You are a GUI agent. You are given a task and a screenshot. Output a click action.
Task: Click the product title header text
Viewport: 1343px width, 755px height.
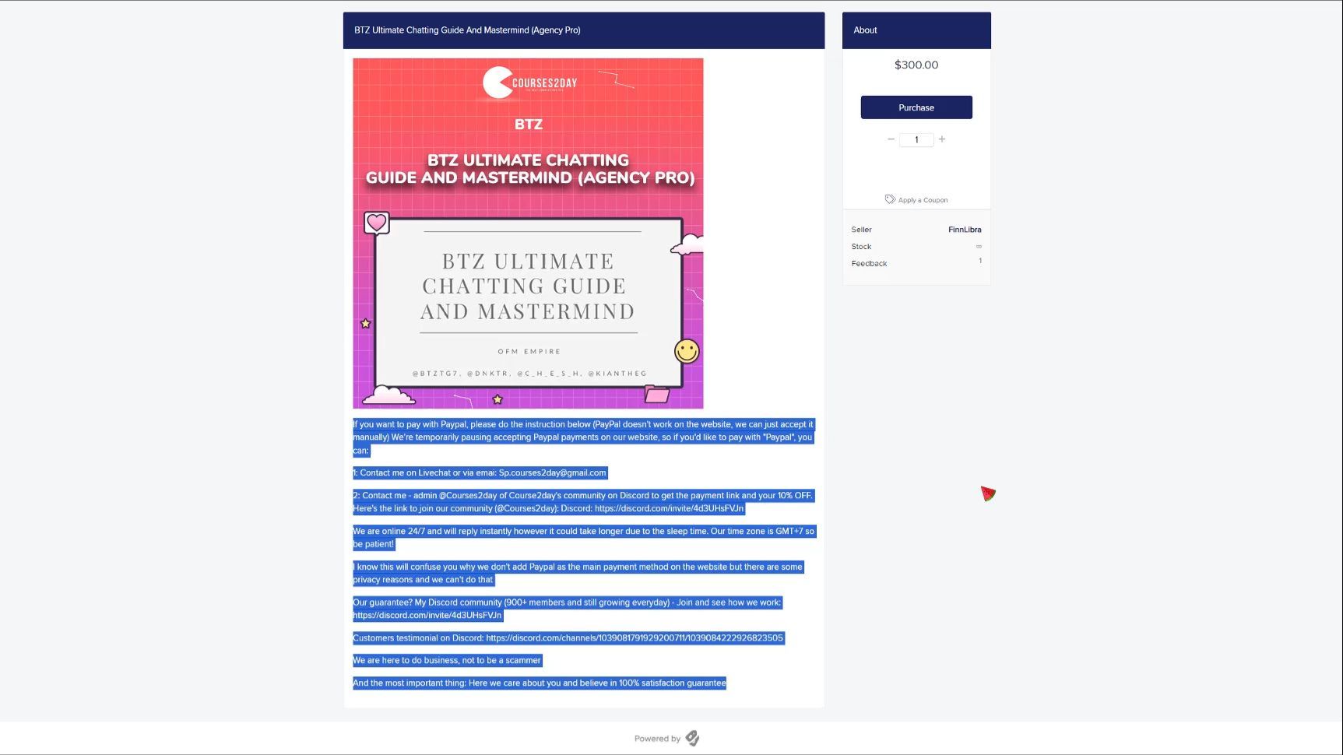[x=467, y=30]
